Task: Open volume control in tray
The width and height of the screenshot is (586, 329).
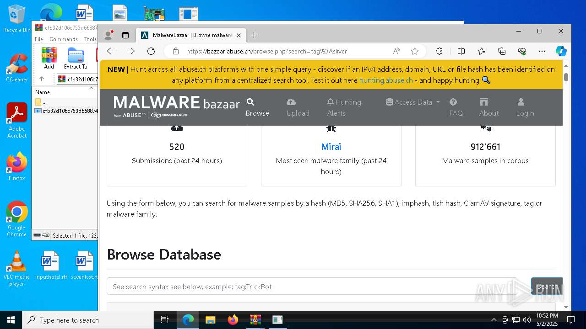Action: pyautogui.click(x=526, y=320)
